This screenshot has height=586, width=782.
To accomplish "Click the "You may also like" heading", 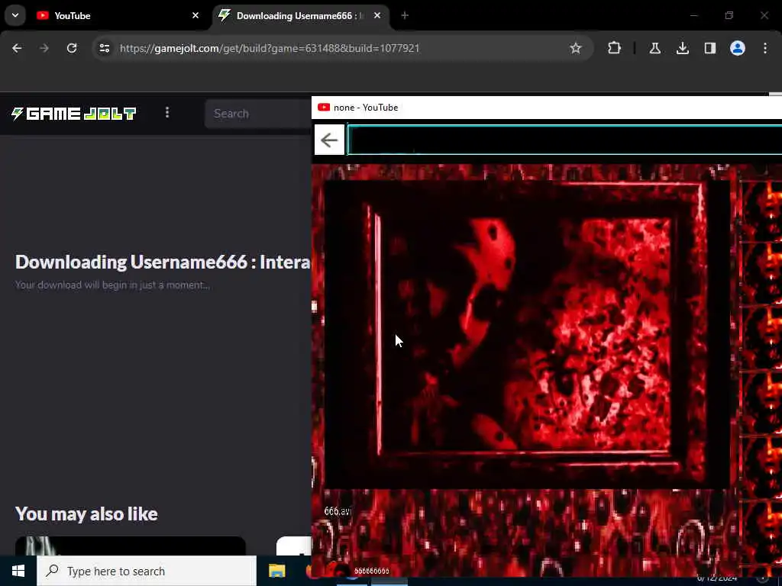I will [x=86, y=514].
